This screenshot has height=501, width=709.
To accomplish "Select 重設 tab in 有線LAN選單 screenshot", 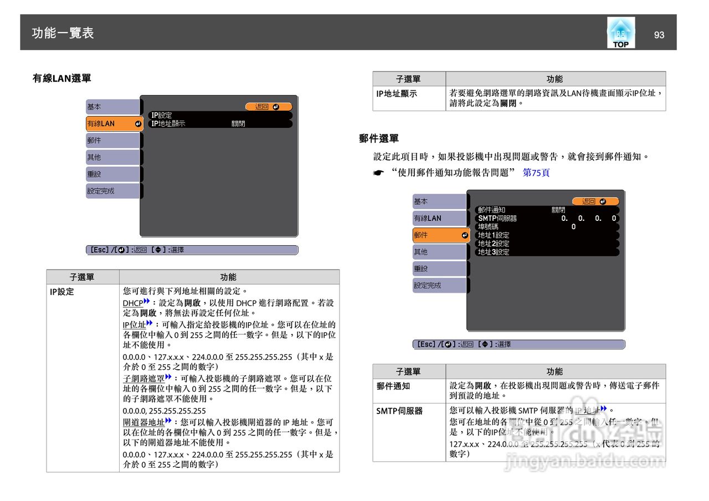I will point(113,174).
